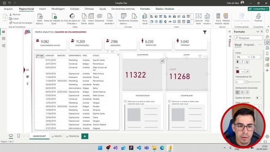Open the HEALTH page tab
The width and height of the screenshot is (270, 152).
pos(57,136)
